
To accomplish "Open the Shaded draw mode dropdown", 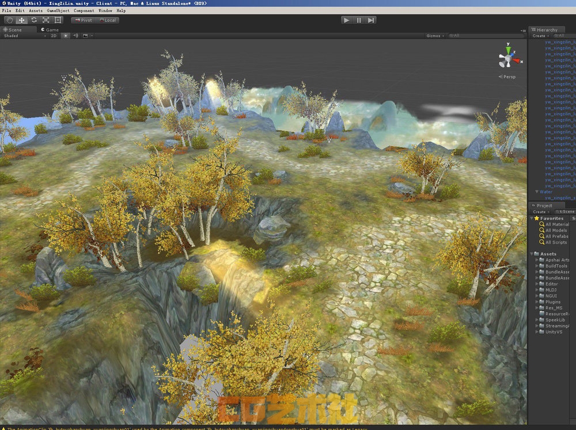I will (25, 36).
